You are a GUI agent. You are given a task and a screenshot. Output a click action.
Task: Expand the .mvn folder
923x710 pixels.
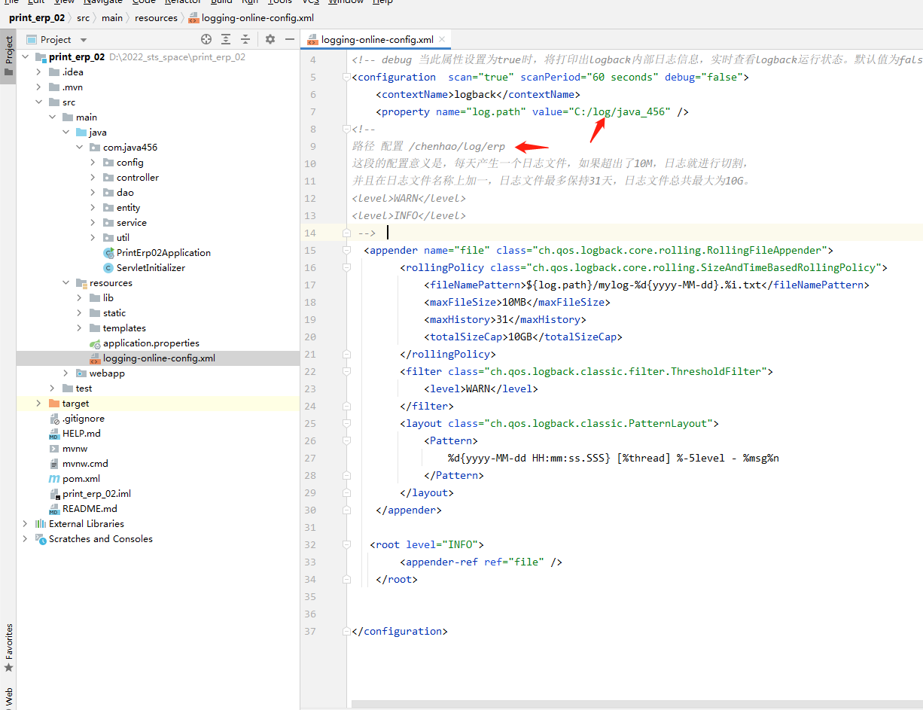[x=39, y=87]
